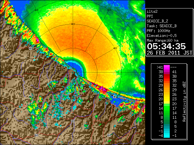Pick the bright green swatch beside 14 label
The height and width of the screenshot is (145, 194).
tap(167, 108)
